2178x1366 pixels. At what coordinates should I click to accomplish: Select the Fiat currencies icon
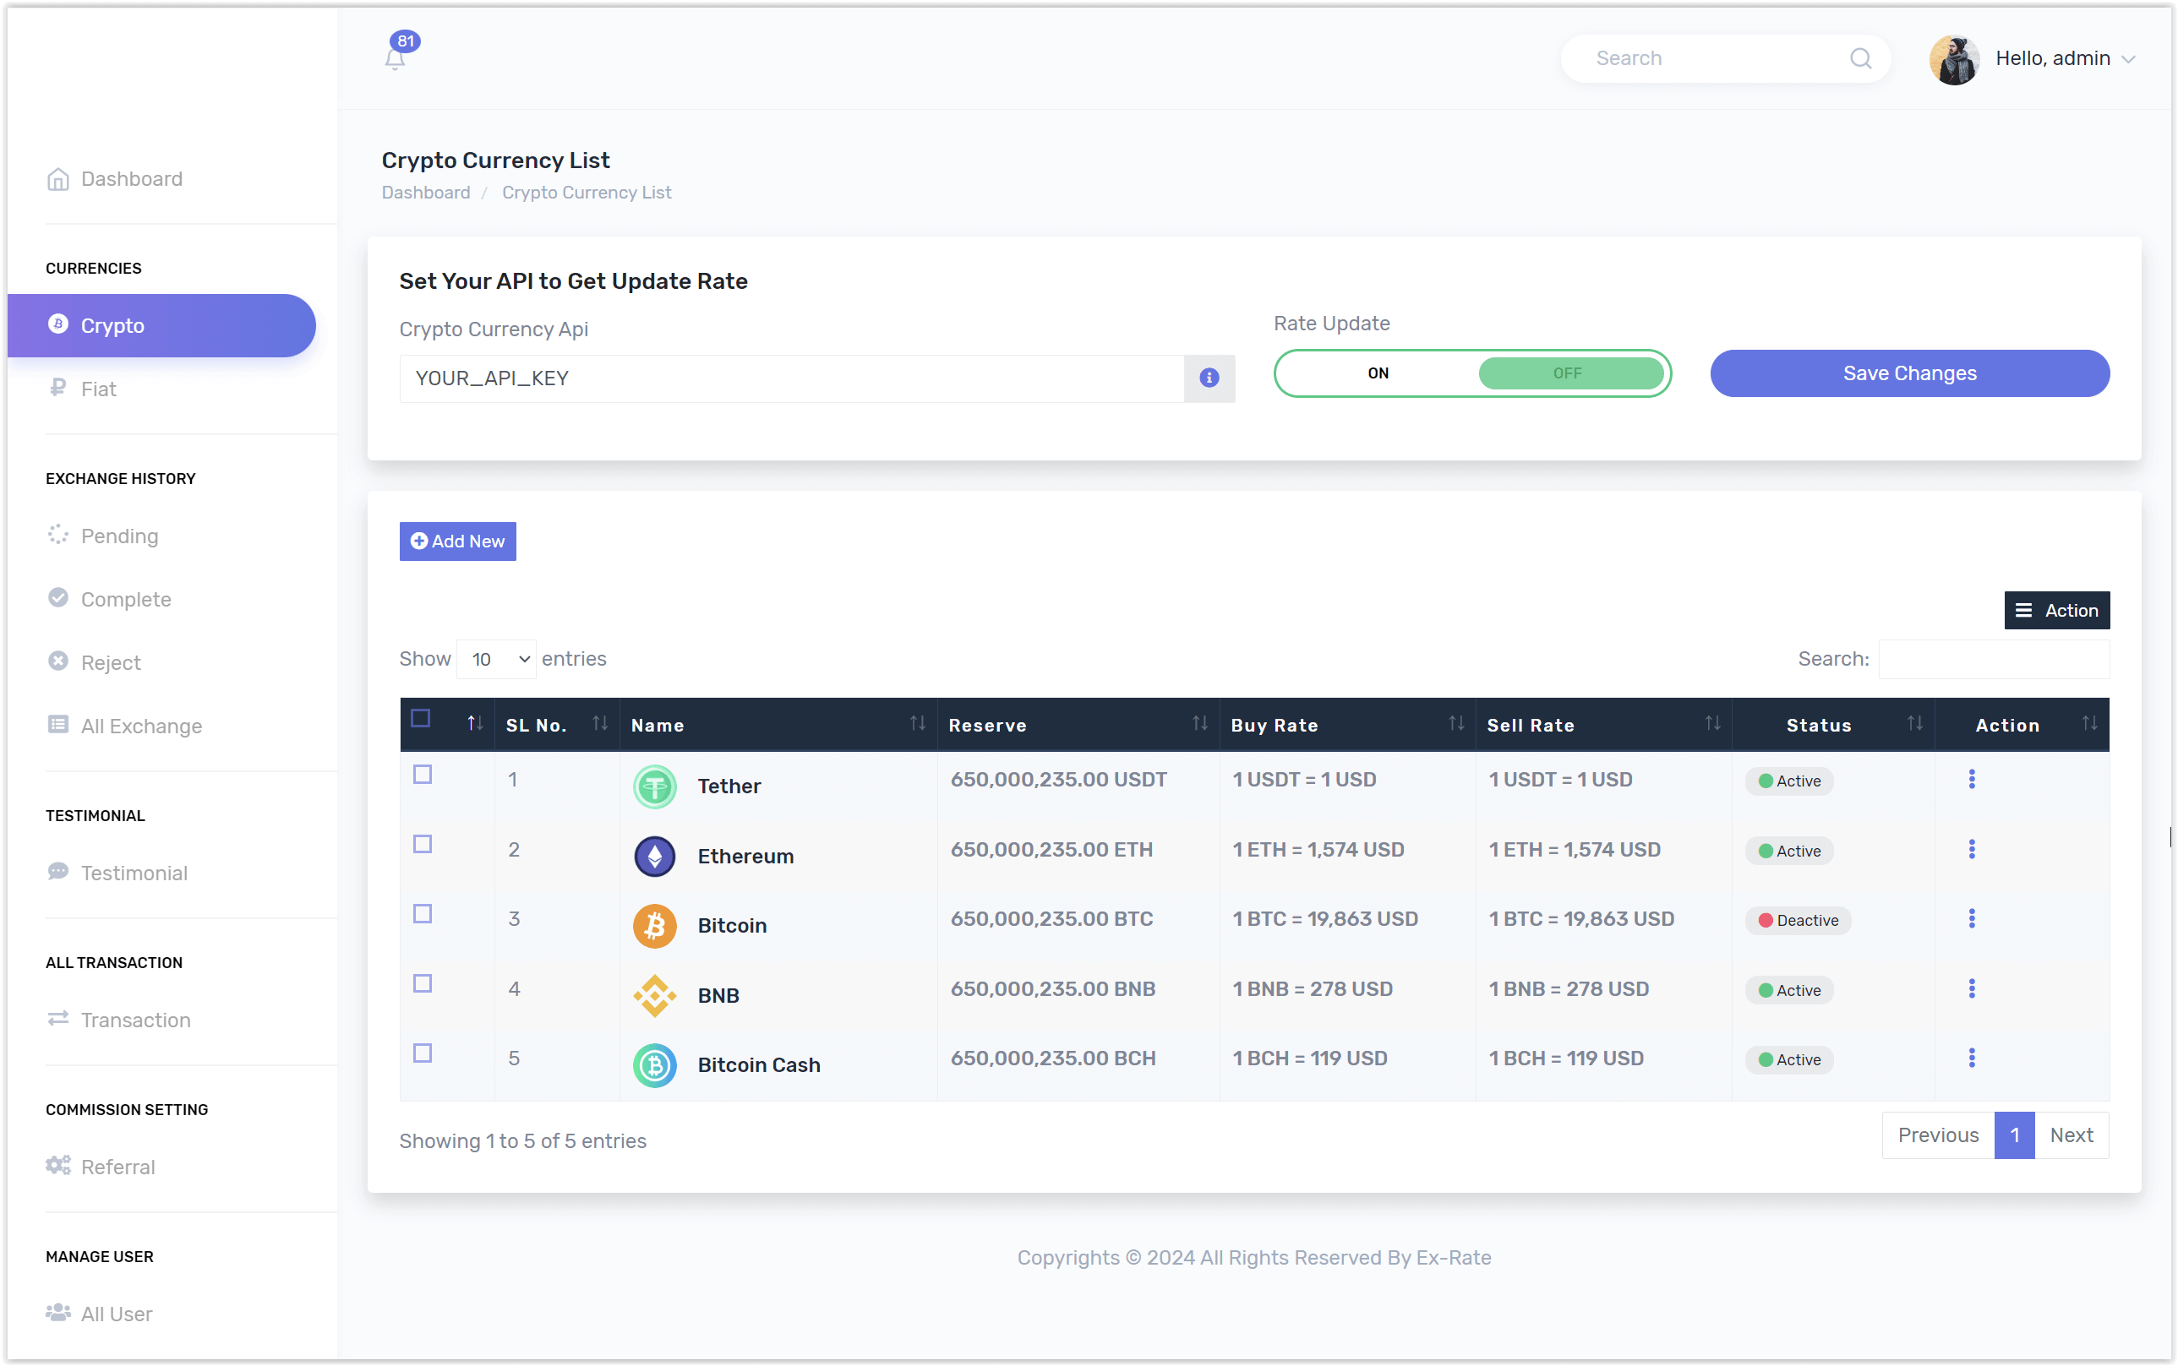(x=57, y=389)
